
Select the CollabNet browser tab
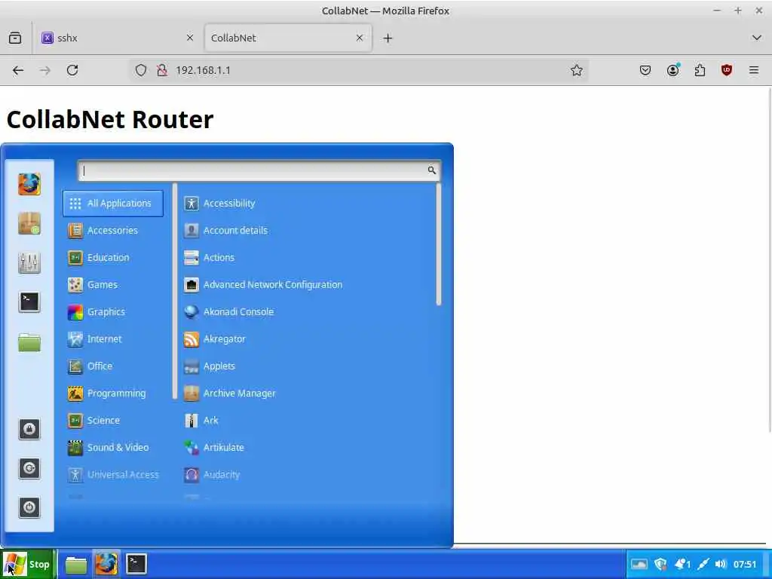(x=288, y=38)
